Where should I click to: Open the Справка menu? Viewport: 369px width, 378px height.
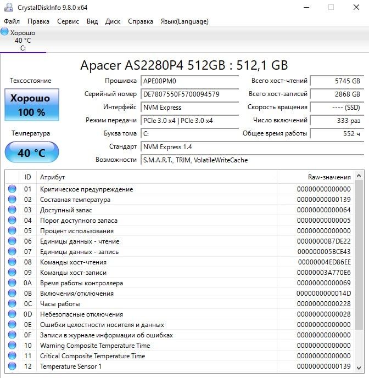(141, 21)
